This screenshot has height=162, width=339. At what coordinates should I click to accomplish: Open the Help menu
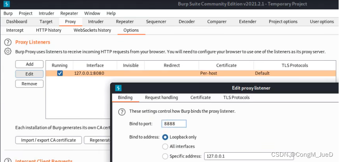pyautogui.click(x=111, y=13)
